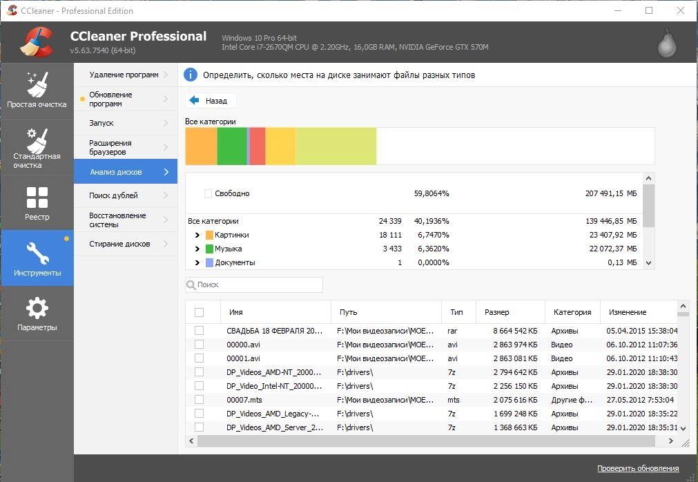
Task: Sort files by Изменение column
Action: [x=639, y=312]
